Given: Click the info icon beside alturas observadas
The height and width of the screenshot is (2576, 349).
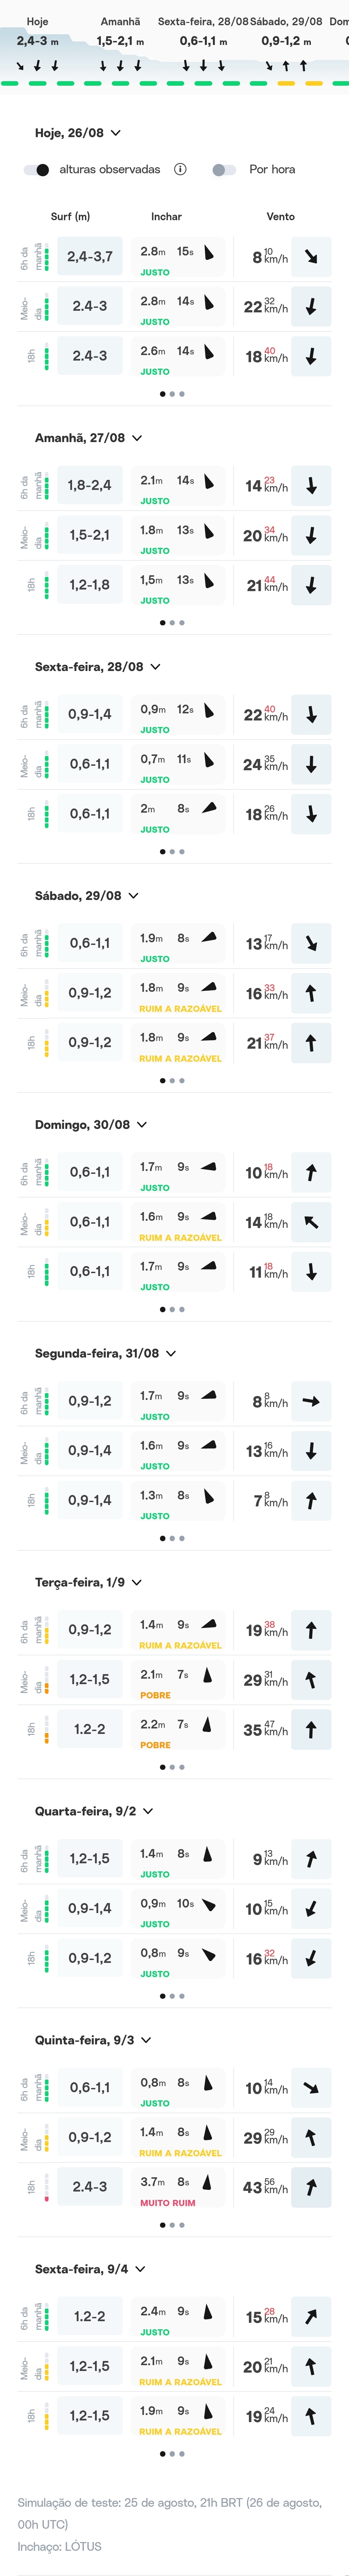Looking at the screenshot, I should pyautogui.click(x=180, y=169).
